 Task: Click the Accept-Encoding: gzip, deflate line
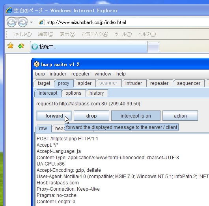[x=69, y=170]
